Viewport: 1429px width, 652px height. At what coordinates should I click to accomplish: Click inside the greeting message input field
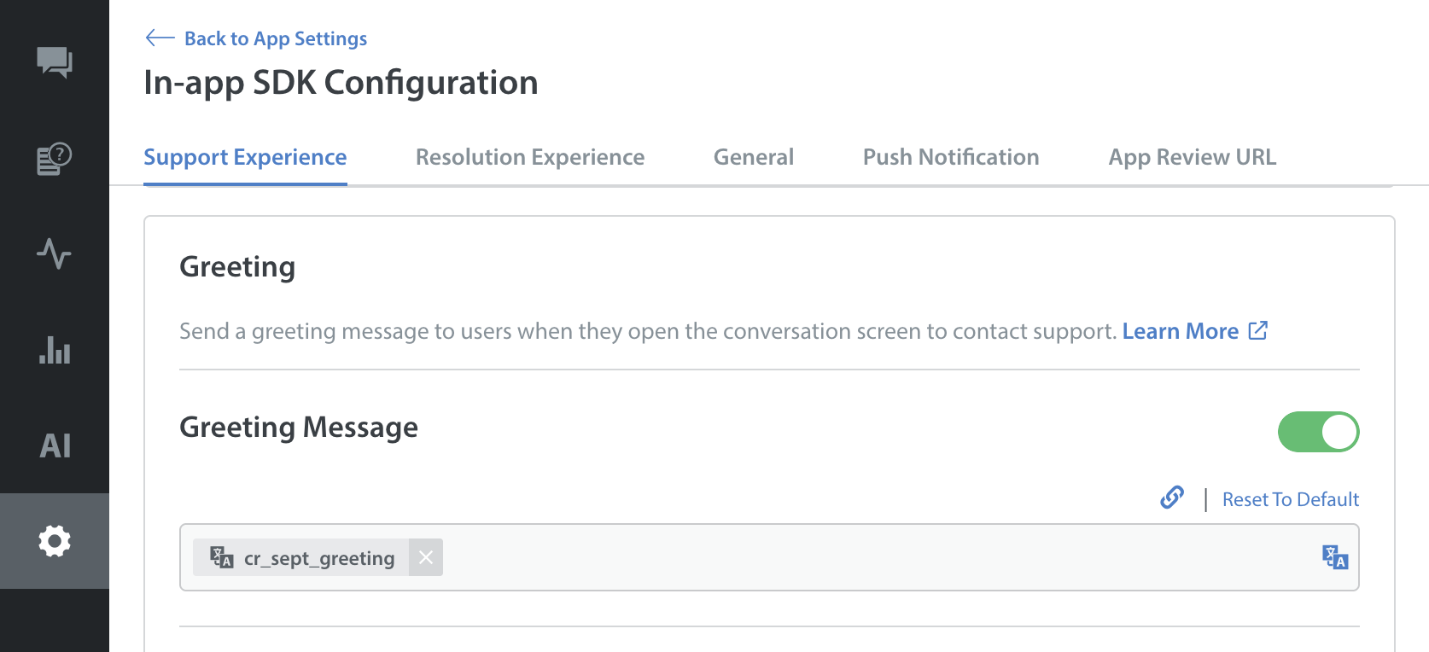854,557
